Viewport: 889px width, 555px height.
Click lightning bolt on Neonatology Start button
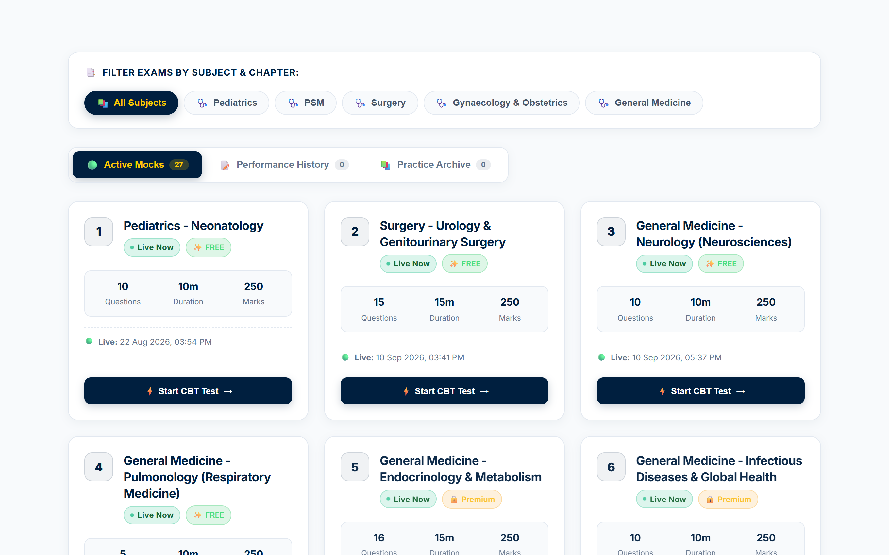150,391
